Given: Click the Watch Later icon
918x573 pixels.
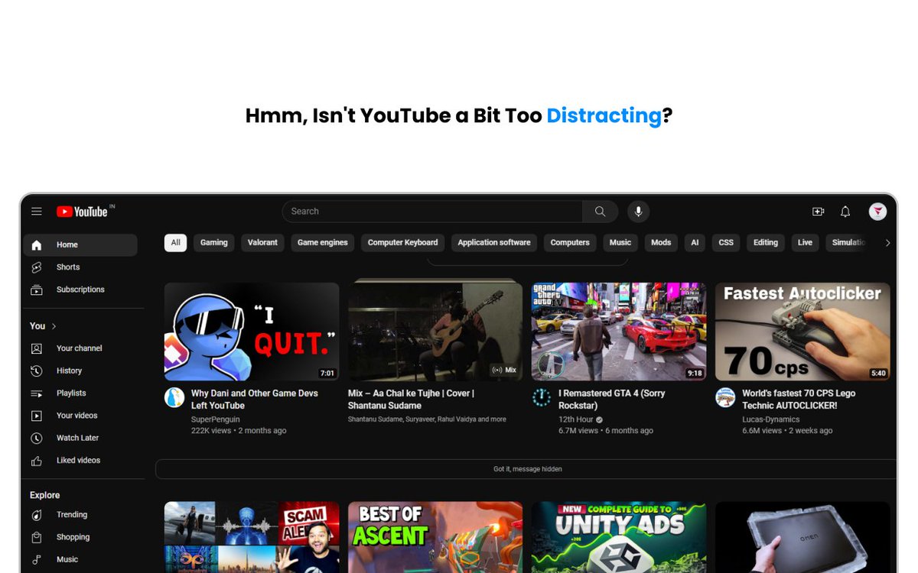Looking at the screenshot, I should 37,438.
